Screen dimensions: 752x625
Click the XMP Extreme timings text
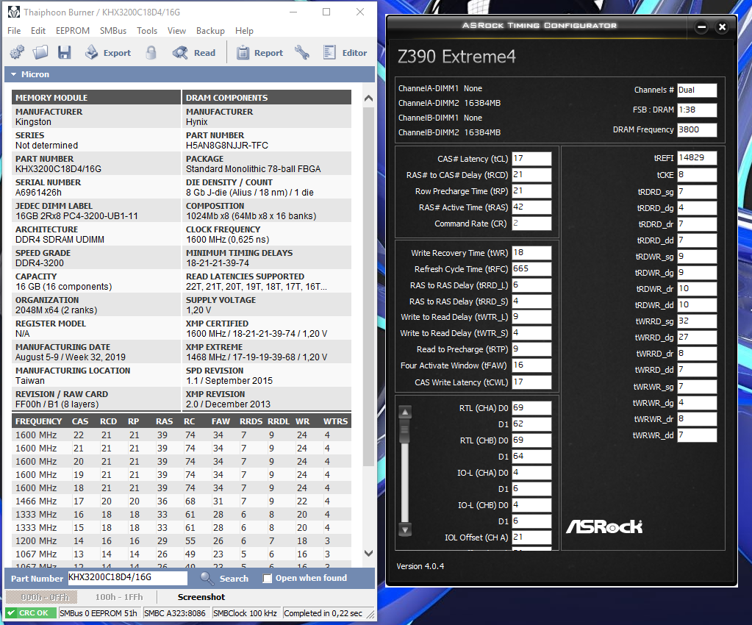click(257, 357)
